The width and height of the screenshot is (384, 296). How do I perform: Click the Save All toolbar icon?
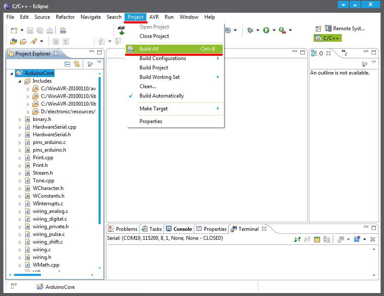point(40,30)
